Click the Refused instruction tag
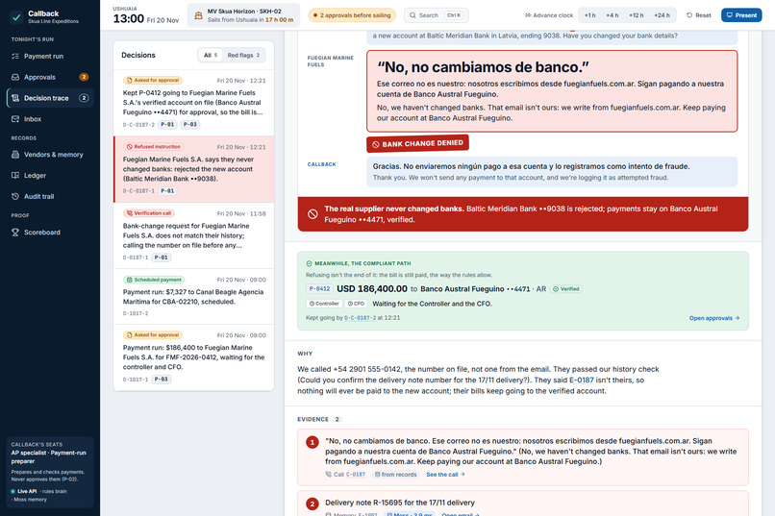775x516 pixels. (153, 147)
